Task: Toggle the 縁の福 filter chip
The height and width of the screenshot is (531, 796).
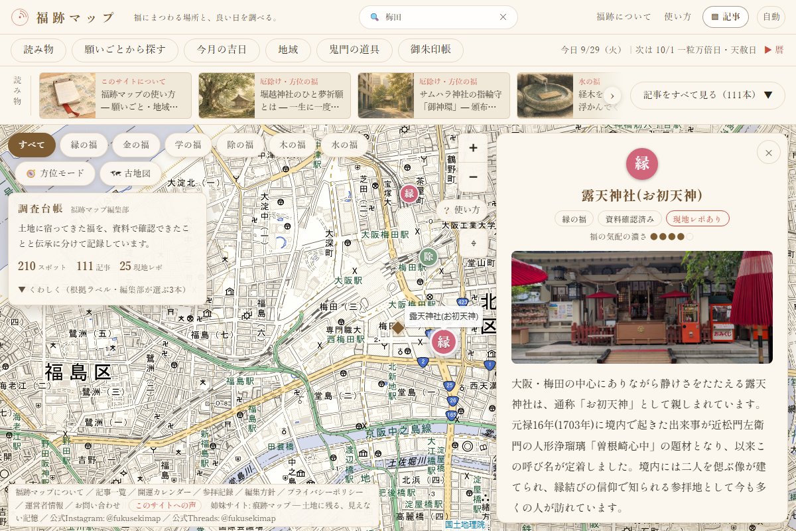Action: pos(83,145)
